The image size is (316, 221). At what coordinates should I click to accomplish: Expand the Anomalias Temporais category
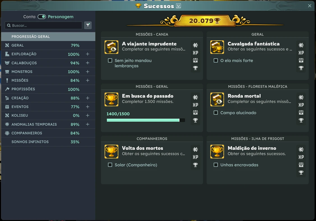click(x=87, y=124)
